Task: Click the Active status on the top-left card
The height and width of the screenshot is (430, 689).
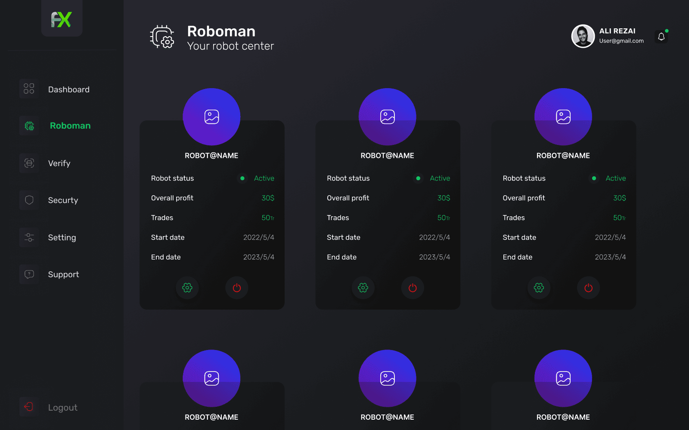Action: (264, 178)
